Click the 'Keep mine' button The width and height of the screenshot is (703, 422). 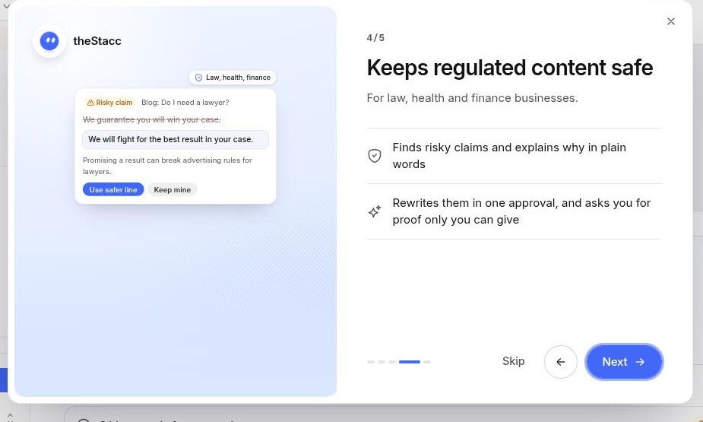[x=173, y=189]
